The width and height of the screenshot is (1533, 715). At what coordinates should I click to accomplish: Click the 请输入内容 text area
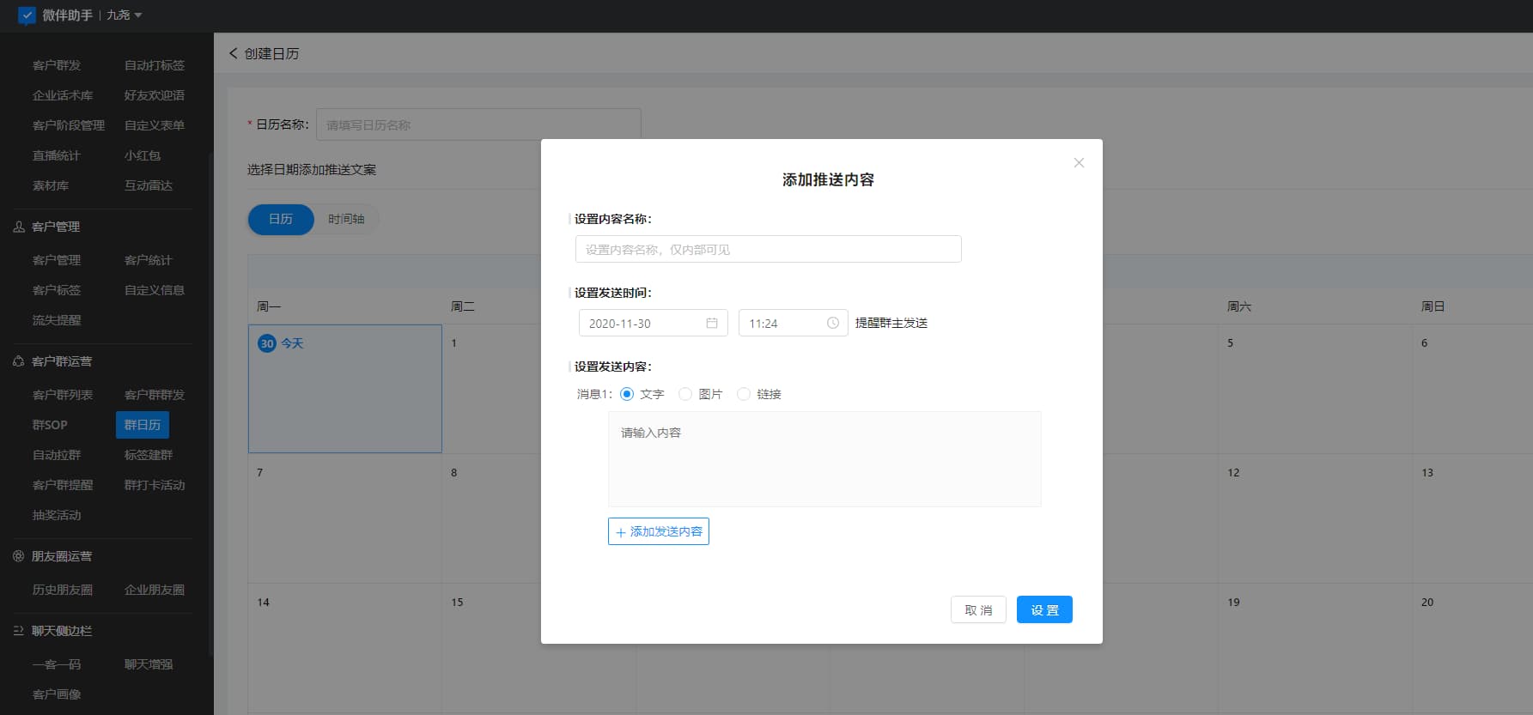[824, 459]
